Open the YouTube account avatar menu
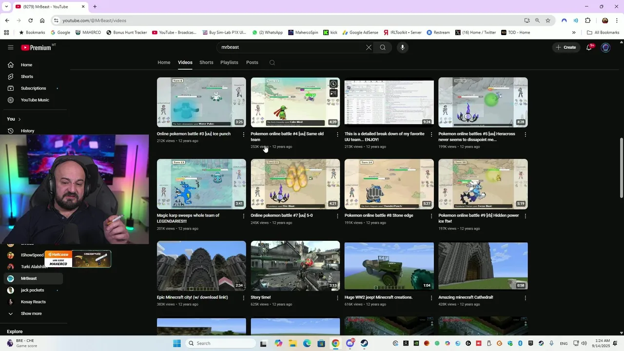 point(605,47)
